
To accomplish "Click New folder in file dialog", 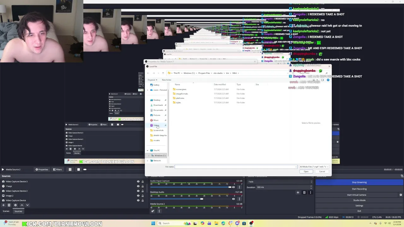I will [167, 80].
